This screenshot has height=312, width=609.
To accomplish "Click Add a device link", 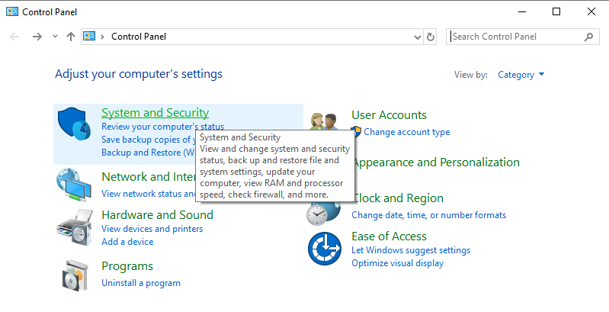I will 127,242.
